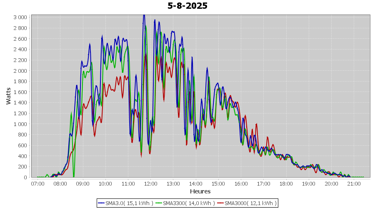The image size is (375, 208).
Task: Click the 1 600 watts axis value
Action: click(20, 92)
